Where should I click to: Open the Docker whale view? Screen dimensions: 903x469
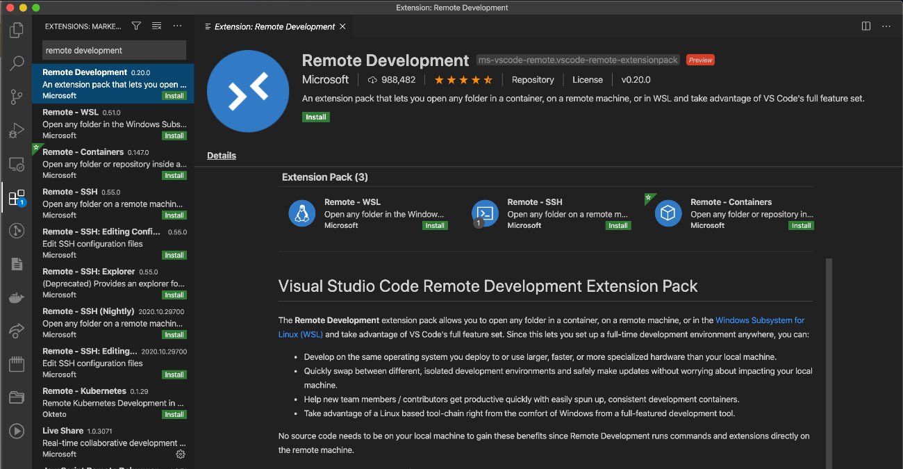(16, 297)
